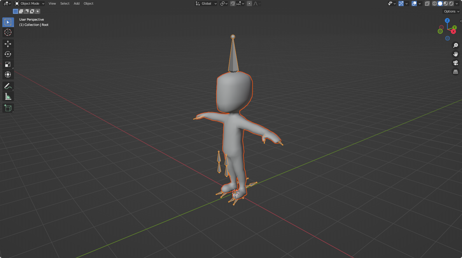Expand the shading options arrow

[x=457, y=3]
